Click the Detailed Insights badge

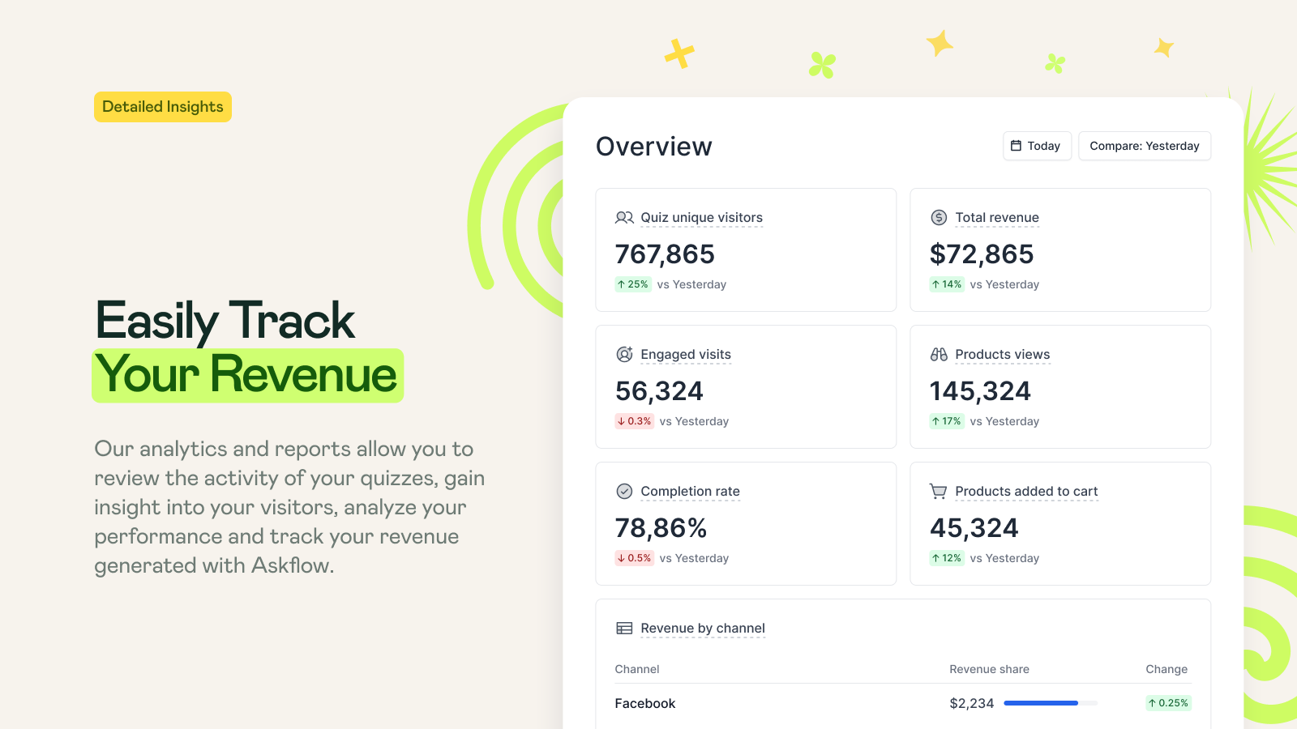(x=162, y=106)
